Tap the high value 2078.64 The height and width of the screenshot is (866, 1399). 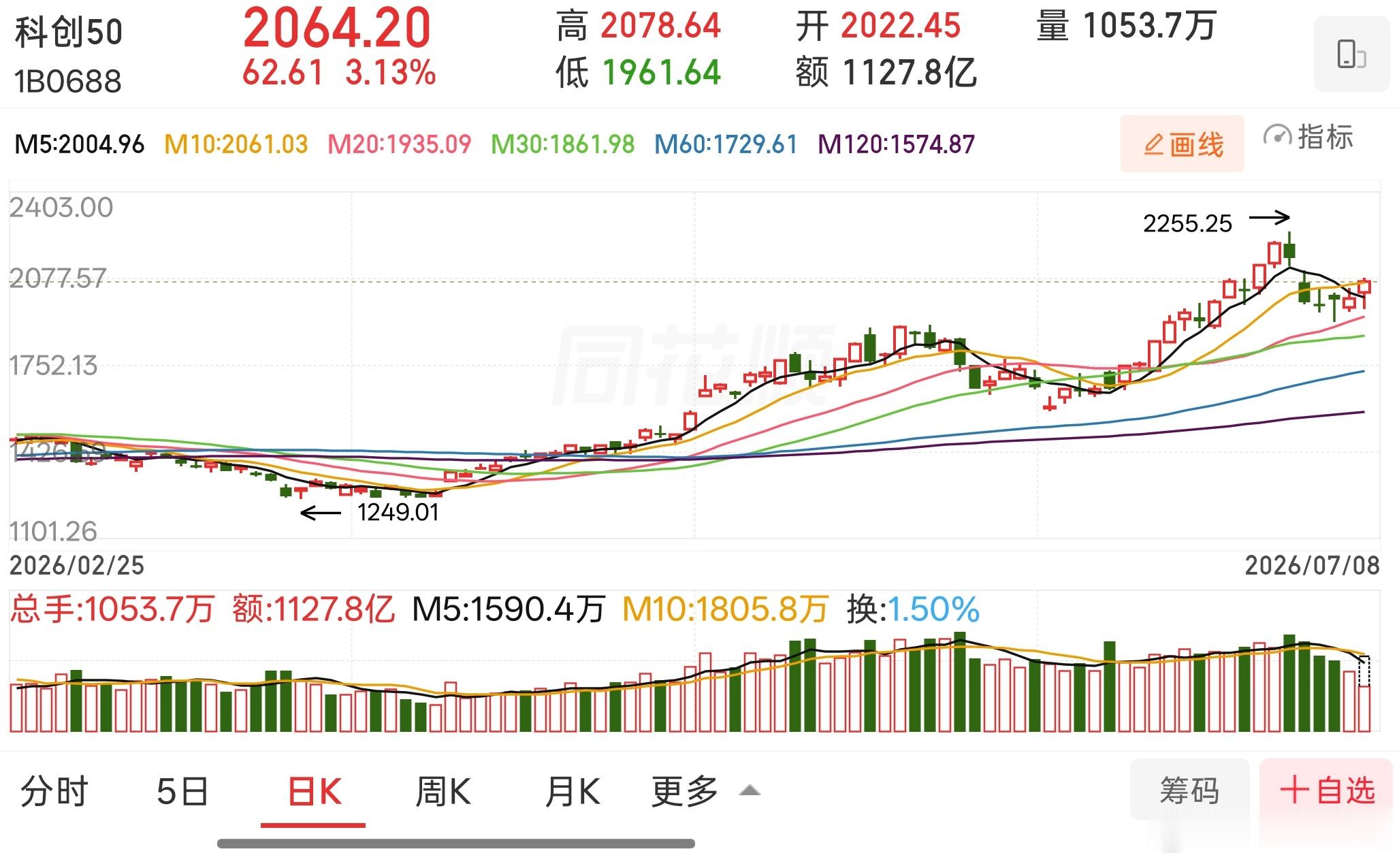(x=660, y=27)
